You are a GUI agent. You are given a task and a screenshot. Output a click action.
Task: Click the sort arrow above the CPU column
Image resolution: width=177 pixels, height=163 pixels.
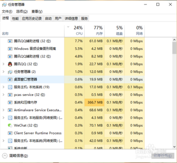[x=68, y=27]
